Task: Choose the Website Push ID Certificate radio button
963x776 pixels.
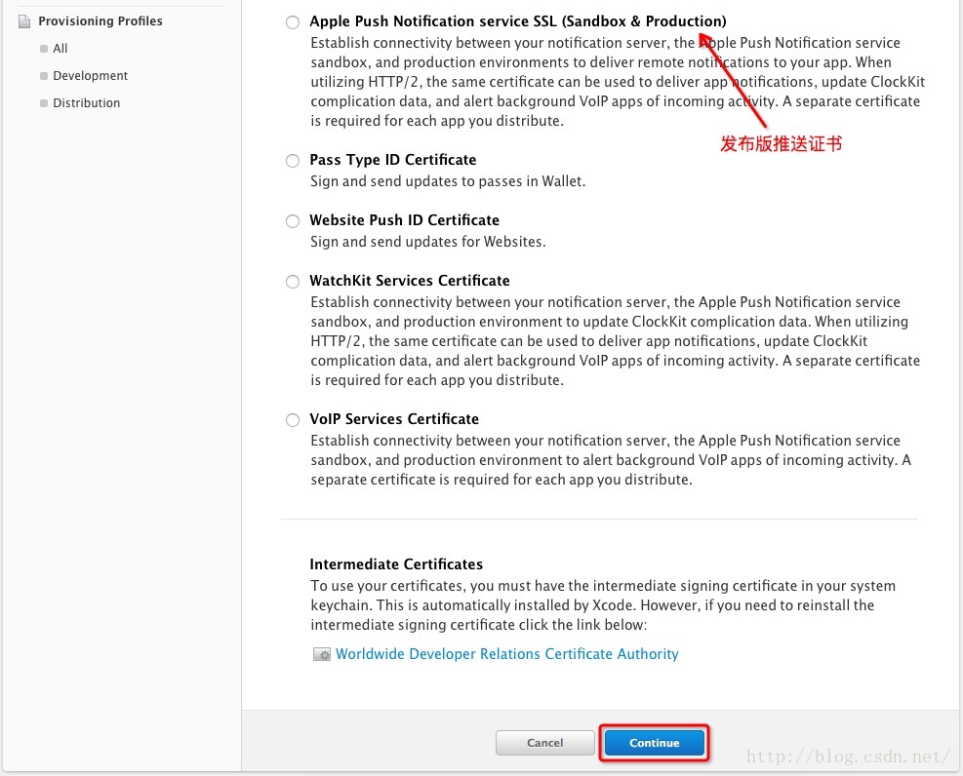Action: pyautogui.click(x=293, y=221)
